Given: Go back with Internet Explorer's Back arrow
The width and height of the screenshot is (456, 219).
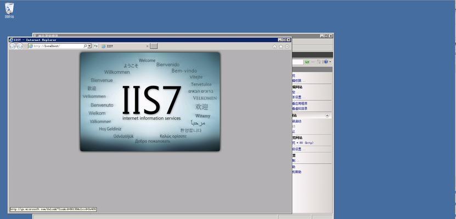Looking at the screenshot, I should (13, 46).
